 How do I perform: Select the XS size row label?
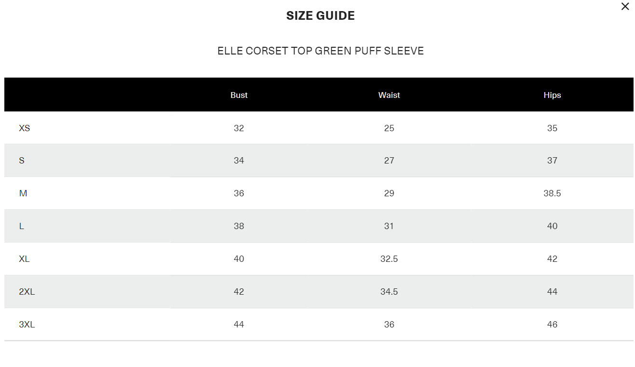pos(25,128)
